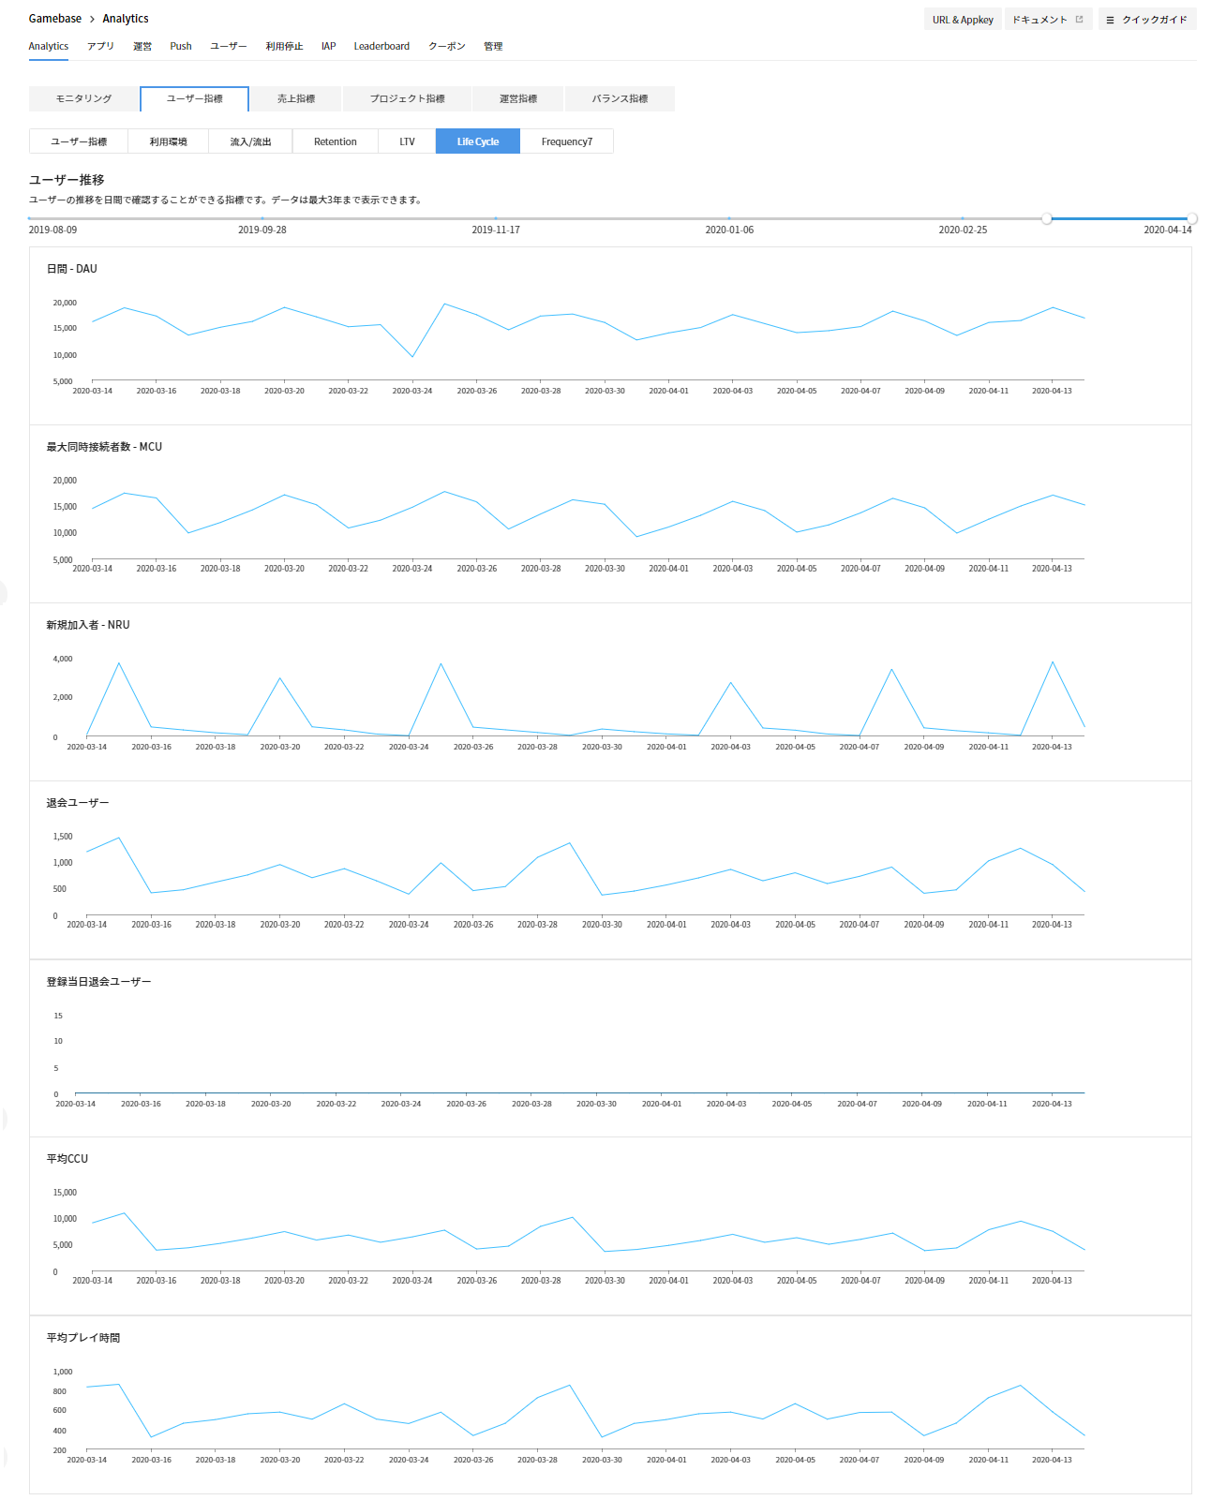1226x1500 pixels.
Task: Open 売上指標 category tab
Action: (296, 98)
